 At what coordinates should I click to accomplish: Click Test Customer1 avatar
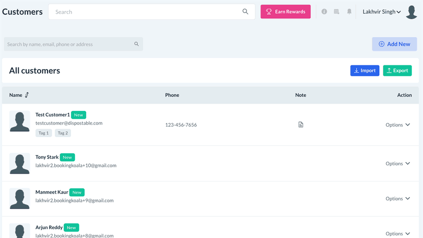click(x=20, y=121)
